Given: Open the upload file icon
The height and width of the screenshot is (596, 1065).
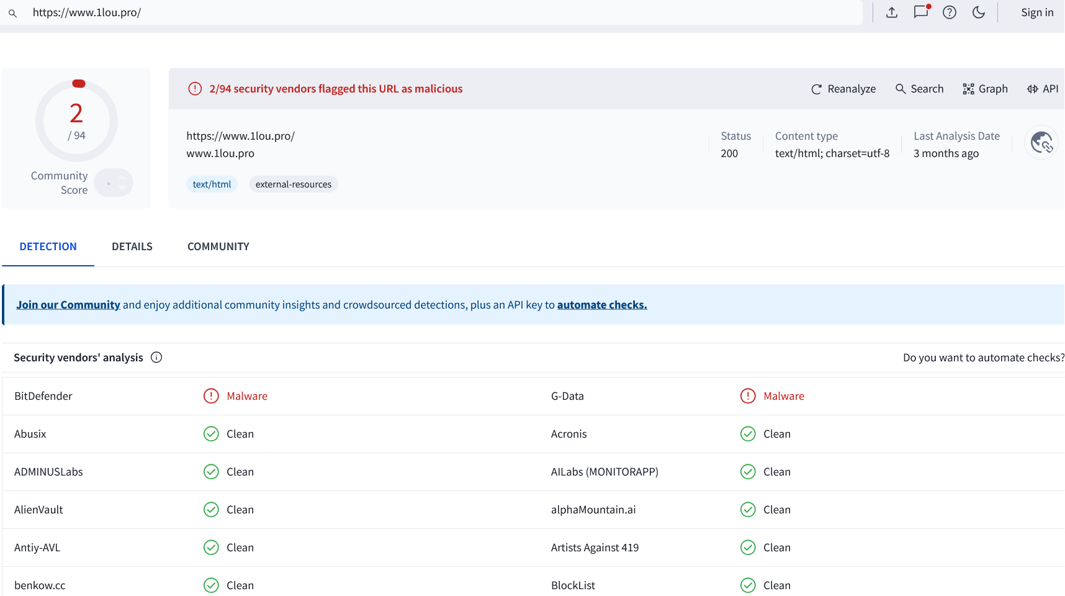Looking at the screenshot, I should pos(892,12).
